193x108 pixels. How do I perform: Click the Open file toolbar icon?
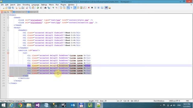tap(6, 8)
